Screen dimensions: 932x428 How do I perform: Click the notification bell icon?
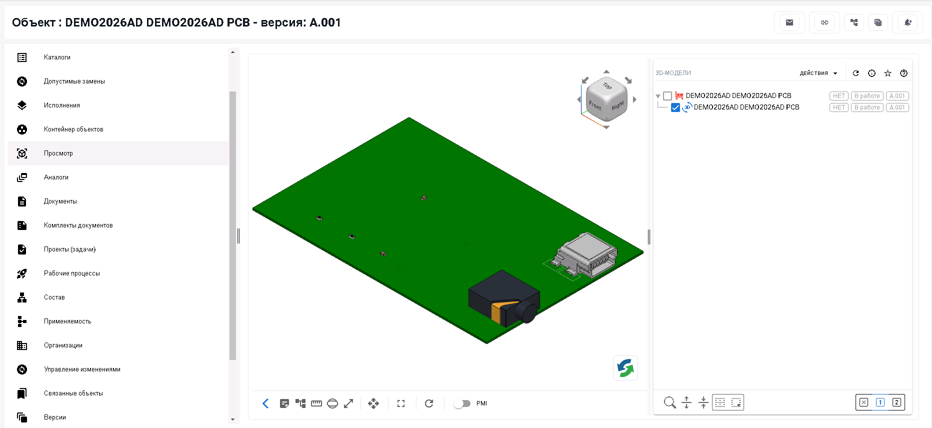point(908,22)
